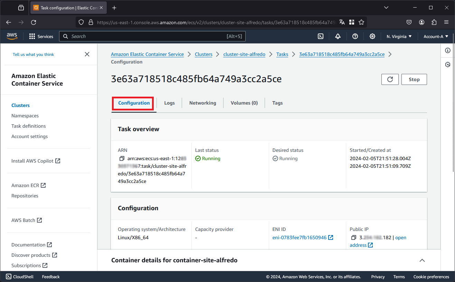The image size is (455, 282).
Task: Open ENI eni-0783fee7fb1650946 link
Action: click(x=303, y=237)
